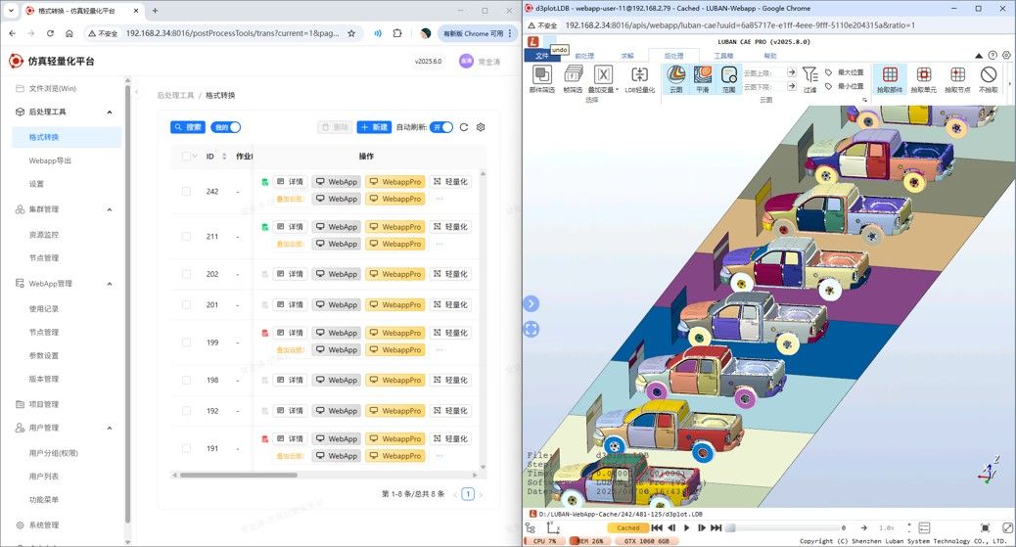Collapse the 后处理工具 sidebar group
Screen dimensions: 1016x547
tap(110, 112)
